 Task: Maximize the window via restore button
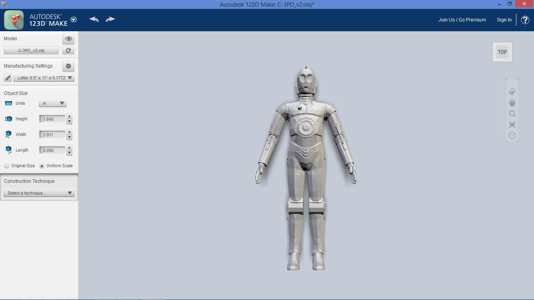[510, 4]
